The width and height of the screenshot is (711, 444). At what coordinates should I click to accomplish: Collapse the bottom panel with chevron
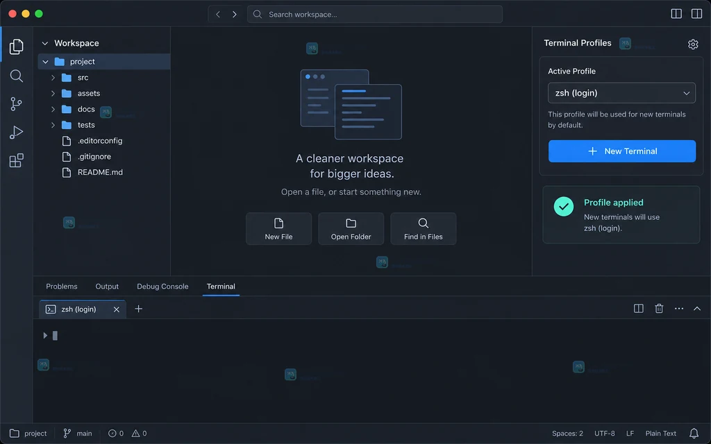[697, 309]
